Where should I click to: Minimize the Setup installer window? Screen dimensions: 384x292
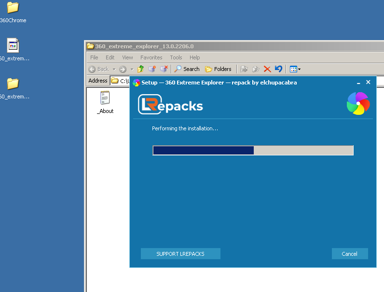[x=358, y=83]
